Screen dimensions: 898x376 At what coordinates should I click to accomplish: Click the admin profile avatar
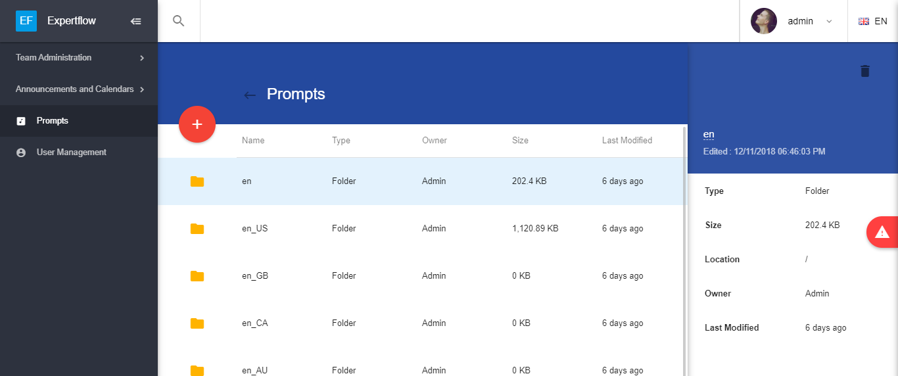coord(764,21)
